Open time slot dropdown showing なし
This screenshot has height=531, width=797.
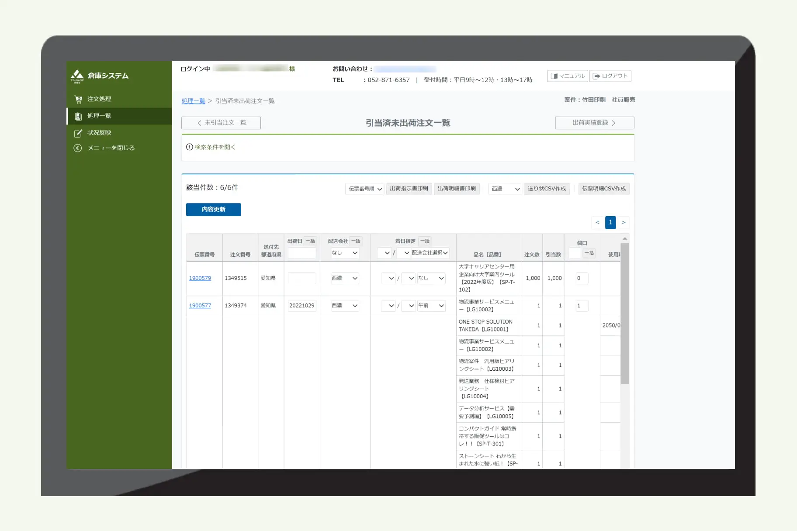click(431, 278)
